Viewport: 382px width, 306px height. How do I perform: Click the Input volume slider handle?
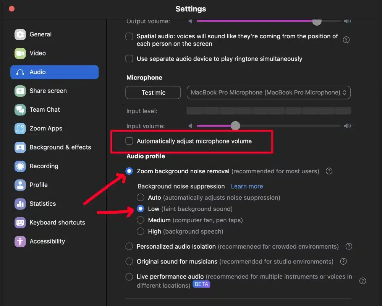(235, 126)
